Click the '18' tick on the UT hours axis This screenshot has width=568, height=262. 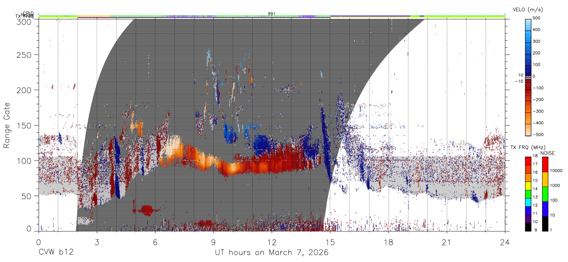389,242
